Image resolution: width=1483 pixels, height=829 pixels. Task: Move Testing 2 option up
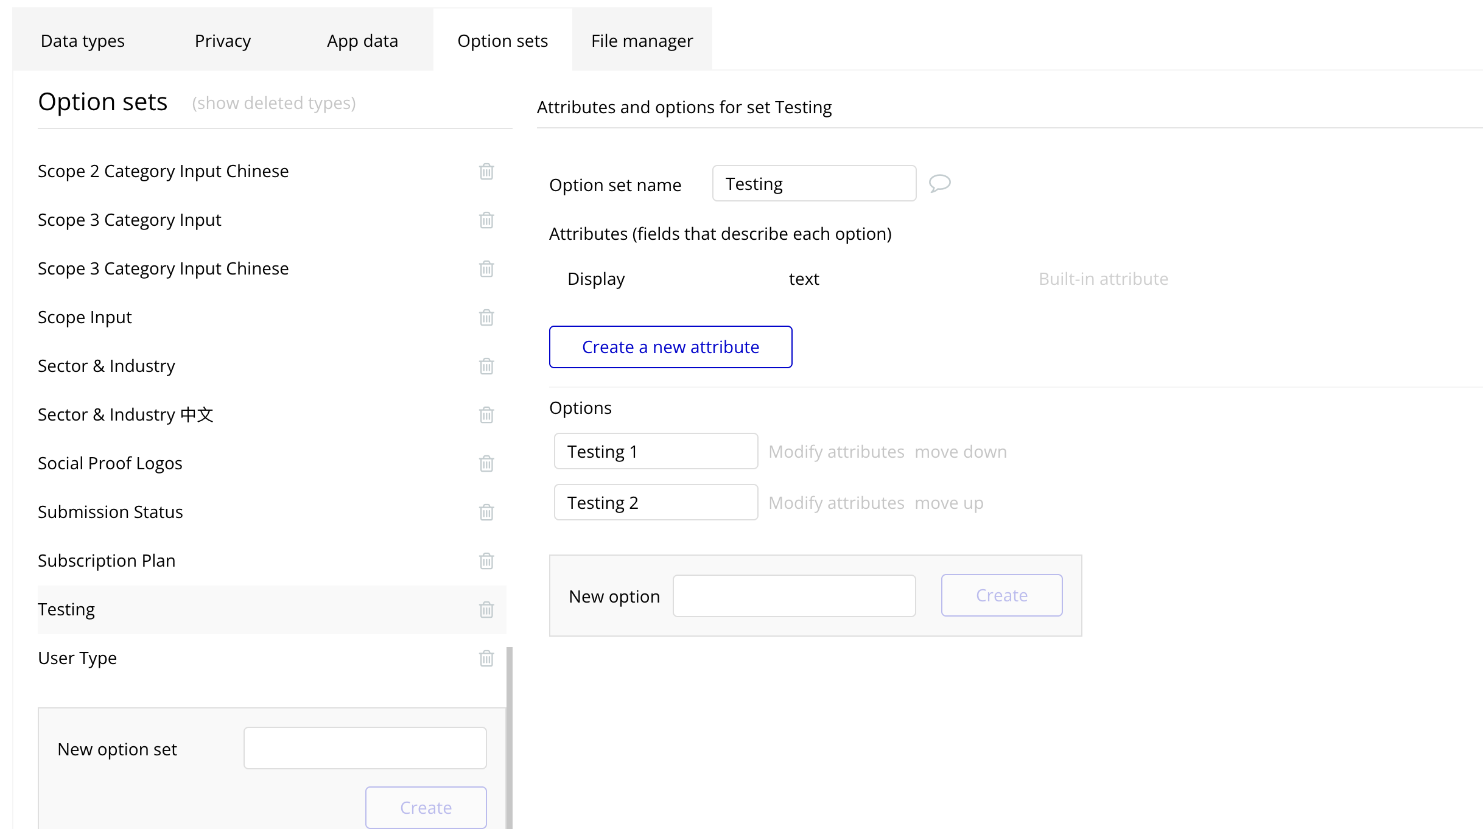(948, 503)
